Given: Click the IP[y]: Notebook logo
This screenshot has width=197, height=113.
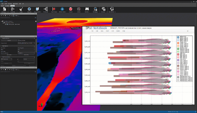Looking at the screenshot, I should (x=96, y=28).
